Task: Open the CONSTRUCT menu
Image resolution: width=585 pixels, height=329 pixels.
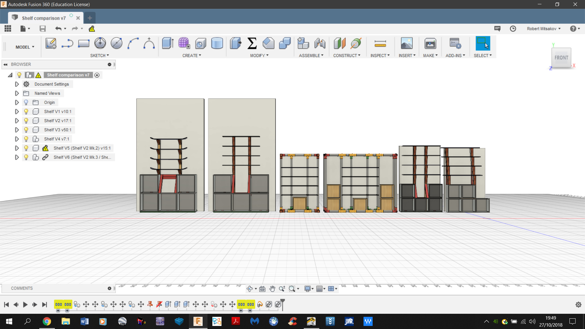Action: pyautogui.click(x=347, y=55)
